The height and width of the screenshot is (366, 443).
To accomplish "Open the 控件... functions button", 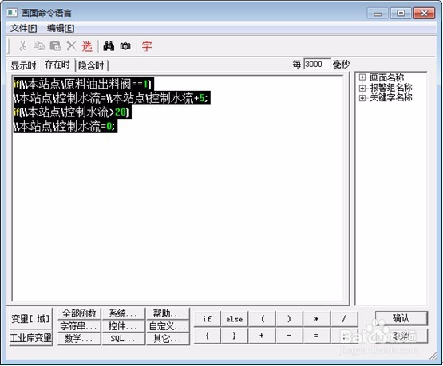I will coord(124,326).
